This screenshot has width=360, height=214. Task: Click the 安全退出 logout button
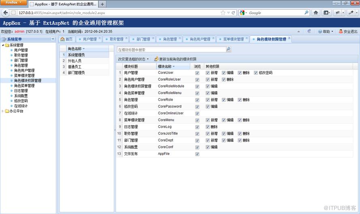point(348,32)
